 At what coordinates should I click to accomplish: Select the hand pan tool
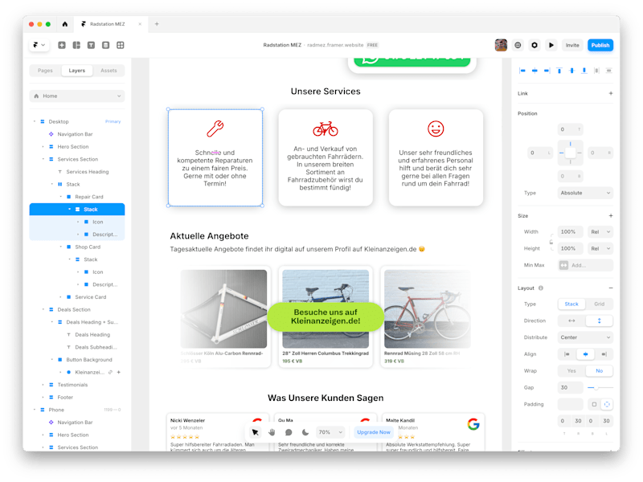272,432
